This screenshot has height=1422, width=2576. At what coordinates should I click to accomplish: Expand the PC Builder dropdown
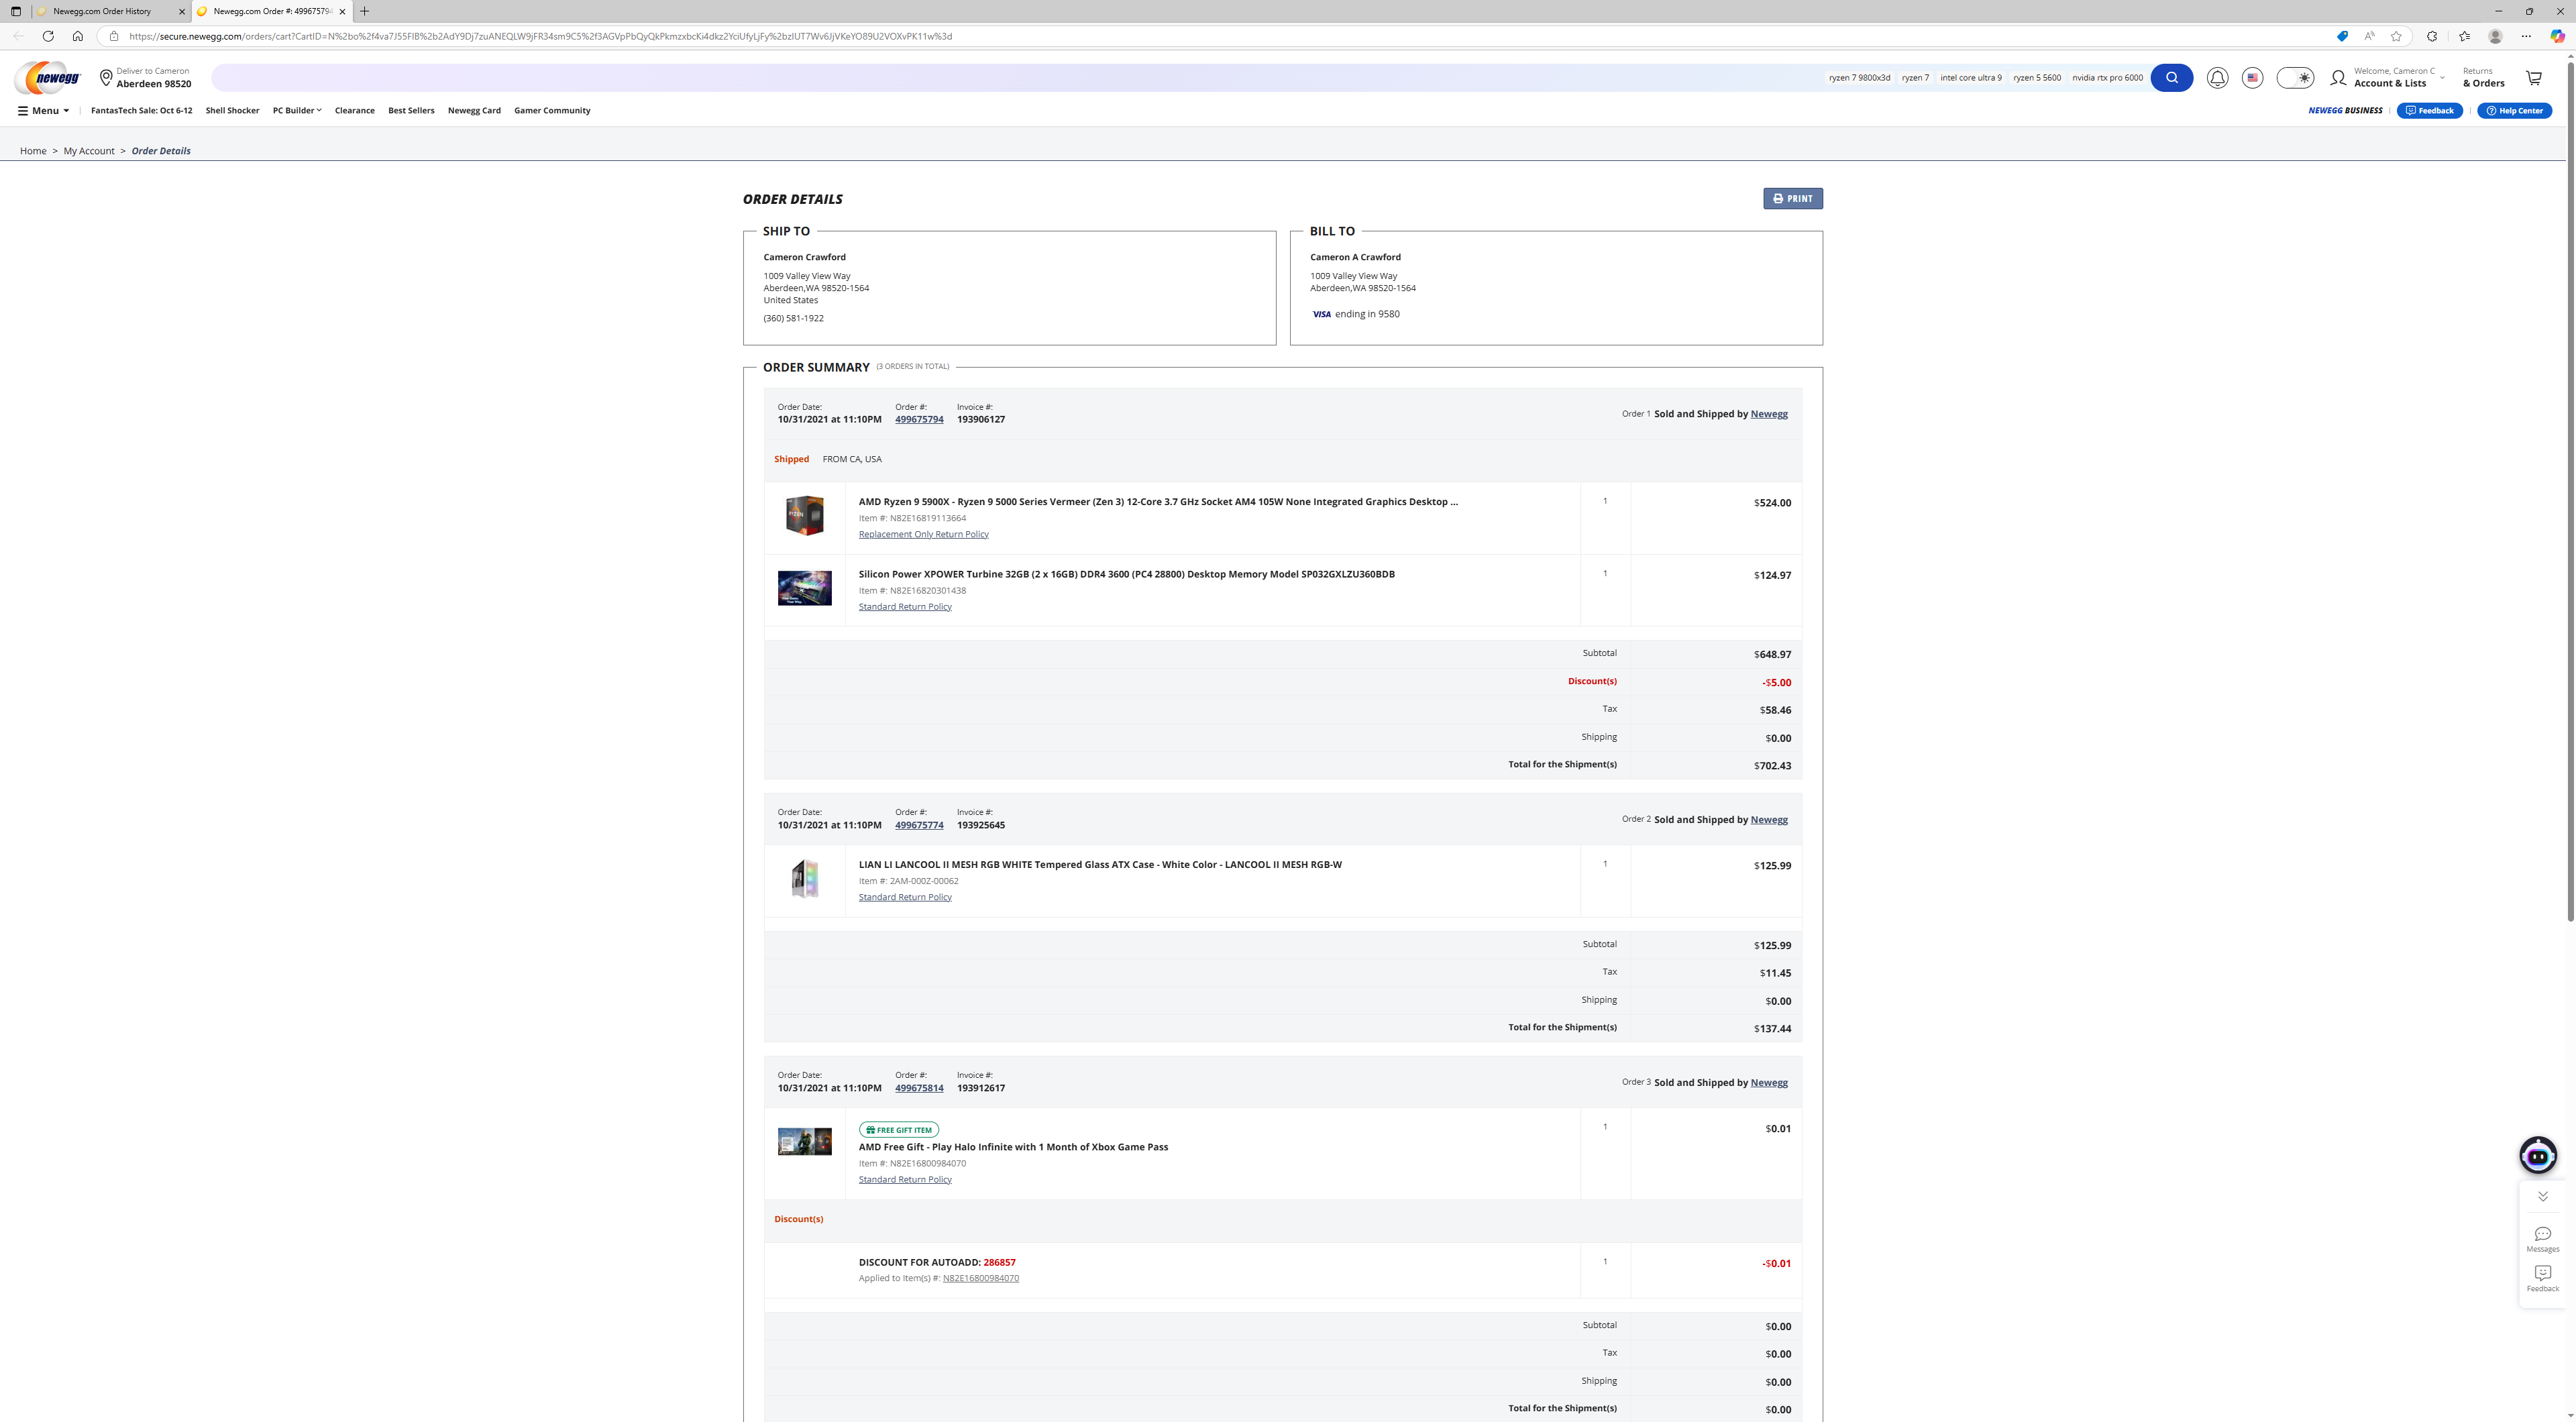pos(297,111)
